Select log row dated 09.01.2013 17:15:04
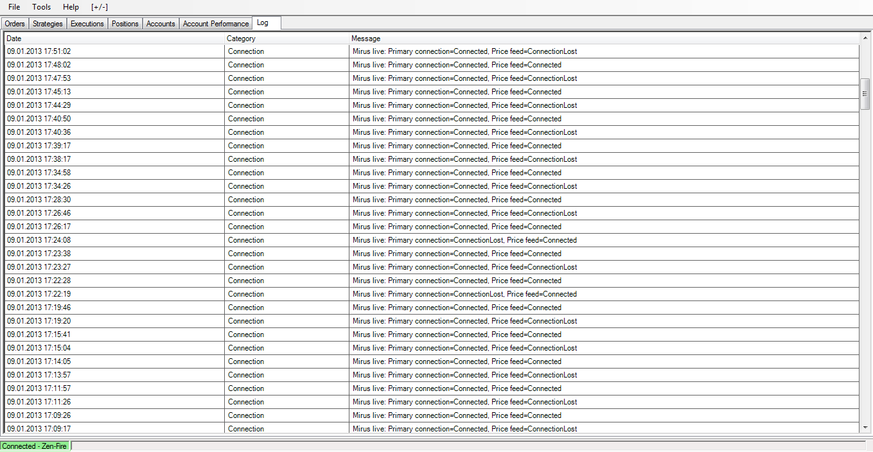The image size is (873, 452). [432, 348]
